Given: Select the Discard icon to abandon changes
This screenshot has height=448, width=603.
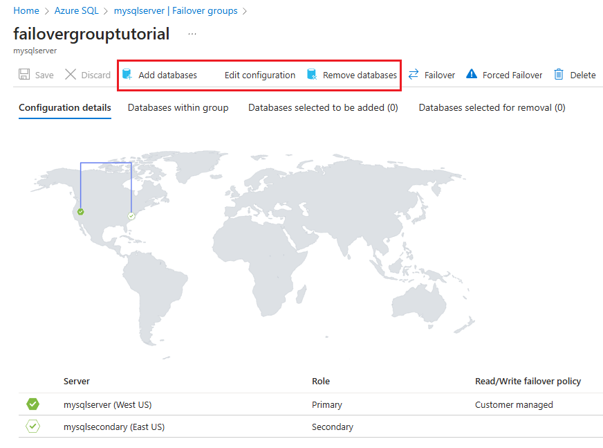Looking at the screenshot, I should click(71, 74).
